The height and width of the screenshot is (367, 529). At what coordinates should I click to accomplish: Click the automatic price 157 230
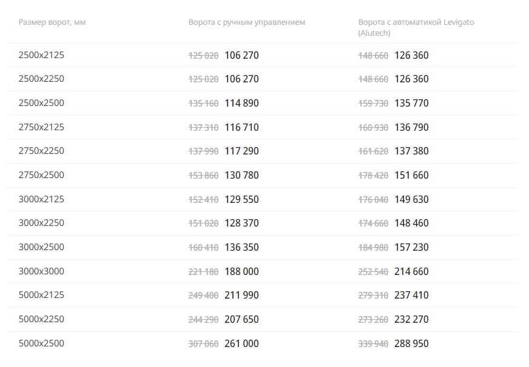(411, 247)
